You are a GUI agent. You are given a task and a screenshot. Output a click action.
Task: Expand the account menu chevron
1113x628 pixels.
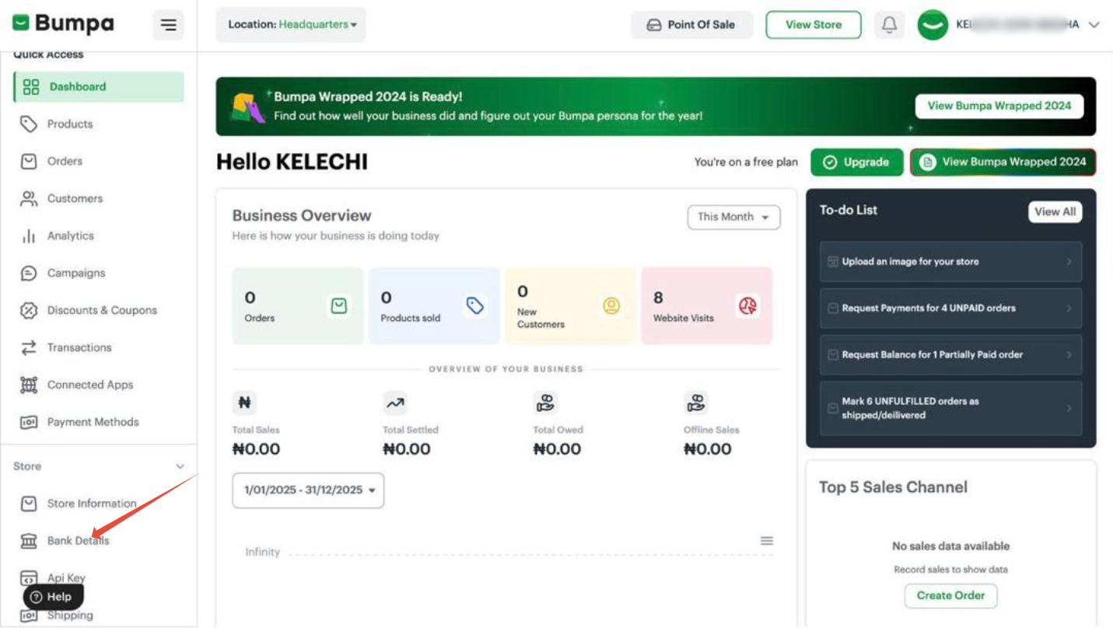pos(1094,25)
